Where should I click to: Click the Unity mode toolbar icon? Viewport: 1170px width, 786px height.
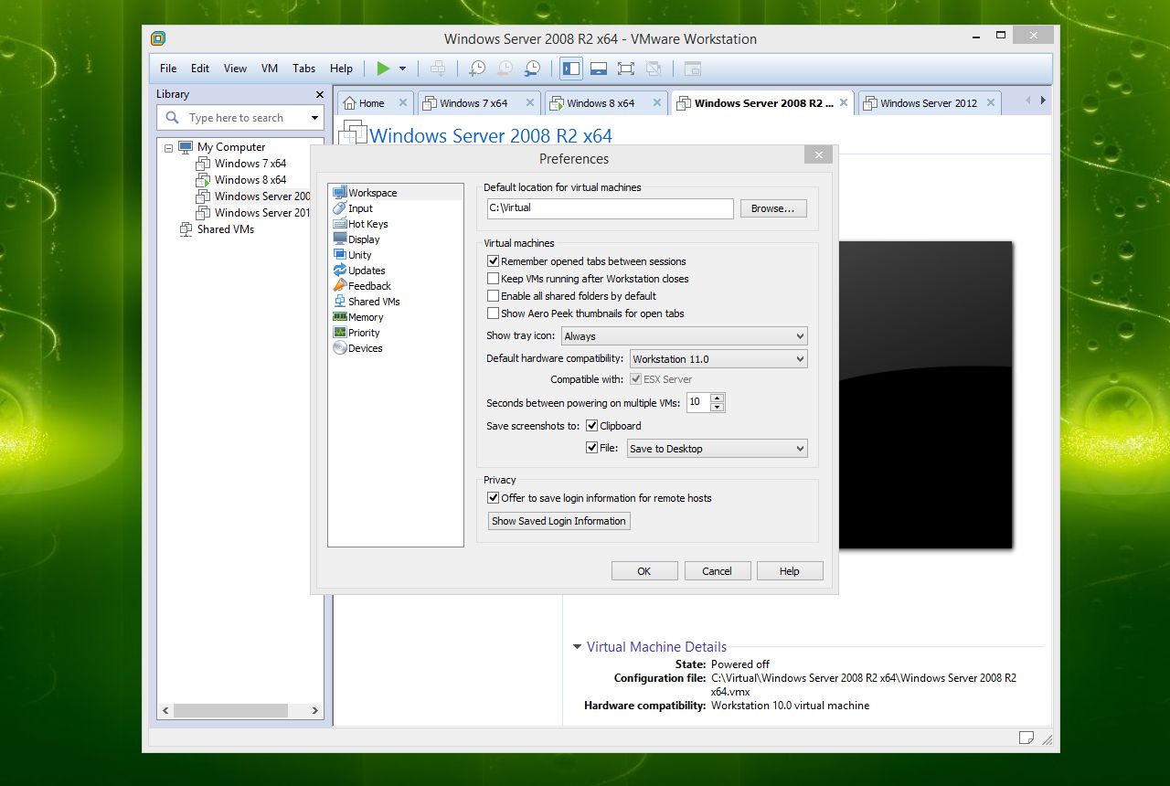[x=654, y=69]
